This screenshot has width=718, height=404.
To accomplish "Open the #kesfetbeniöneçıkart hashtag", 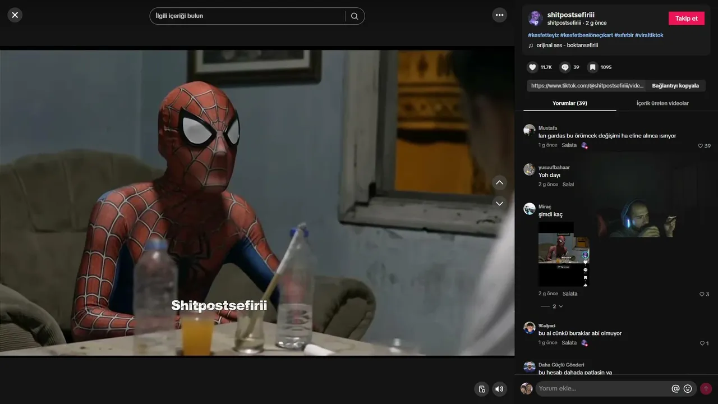I will click(x=586, y=35).
